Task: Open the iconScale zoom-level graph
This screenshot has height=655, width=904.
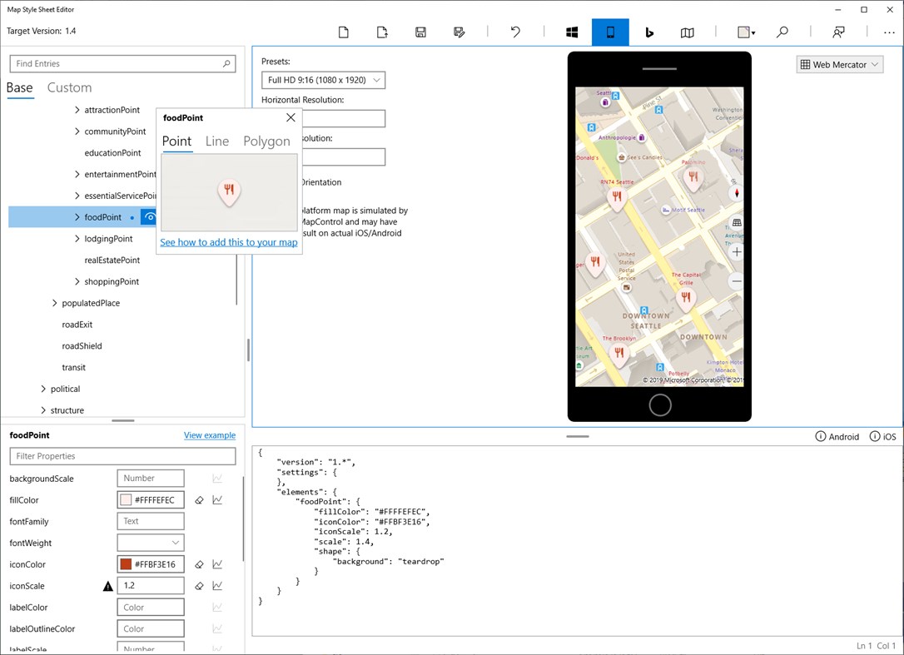Action: coord(217,586)
